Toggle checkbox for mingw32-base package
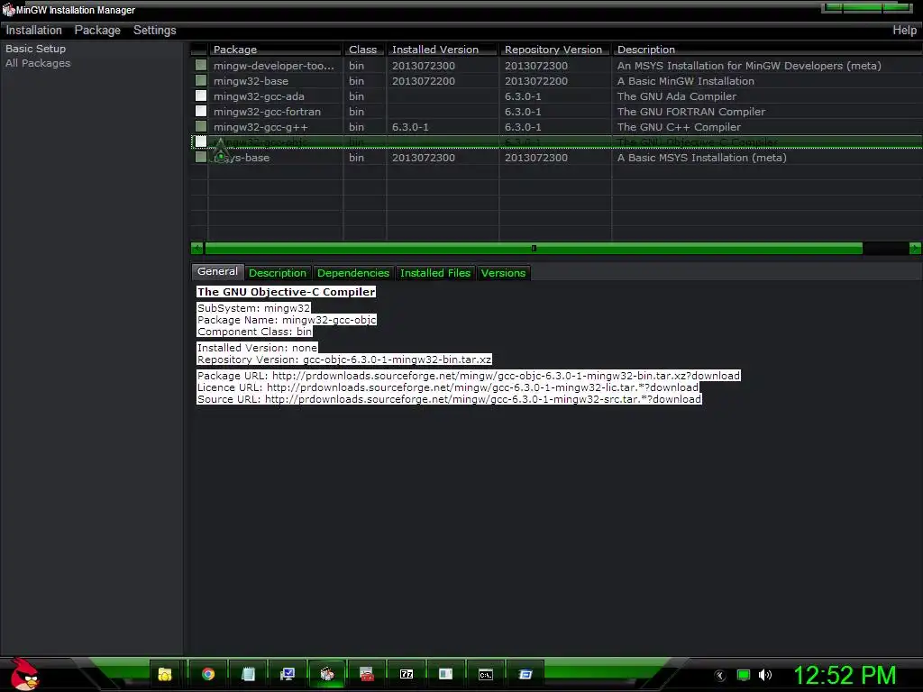This screenshot has height=692, width=923. [201, 80]
